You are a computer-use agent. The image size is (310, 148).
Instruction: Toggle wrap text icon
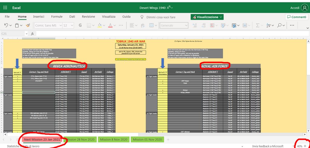[x=143, y=25]
